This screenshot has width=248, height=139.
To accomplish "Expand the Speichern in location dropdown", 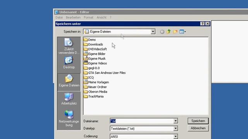I will (153, 32).
